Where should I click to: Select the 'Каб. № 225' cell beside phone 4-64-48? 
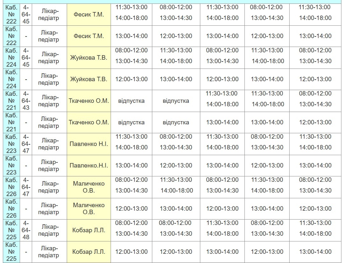[x=12, y=230]
